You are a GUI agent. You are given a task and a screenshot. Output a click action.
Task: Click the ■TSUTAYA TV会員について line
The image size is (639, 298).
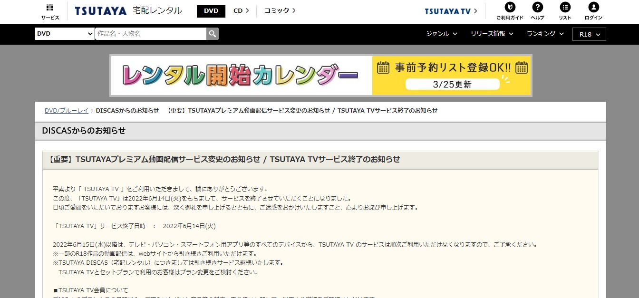coord(90,290)
